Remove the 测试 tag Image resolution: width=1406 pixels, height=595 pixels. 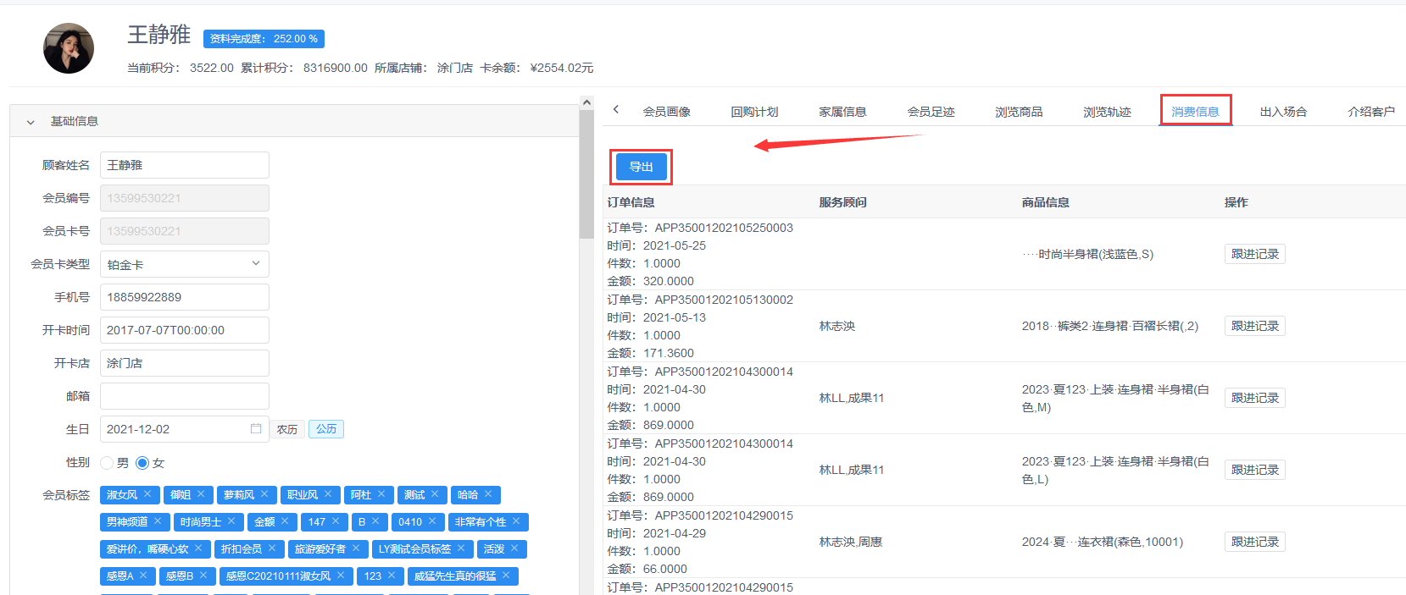point(435,494)
